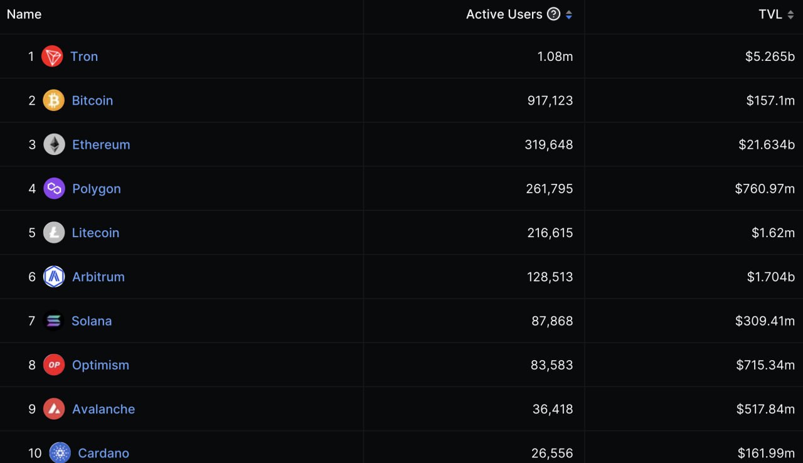803x463 pixels.
Task: Click the Avalanche logo icon
Action: 54,409
